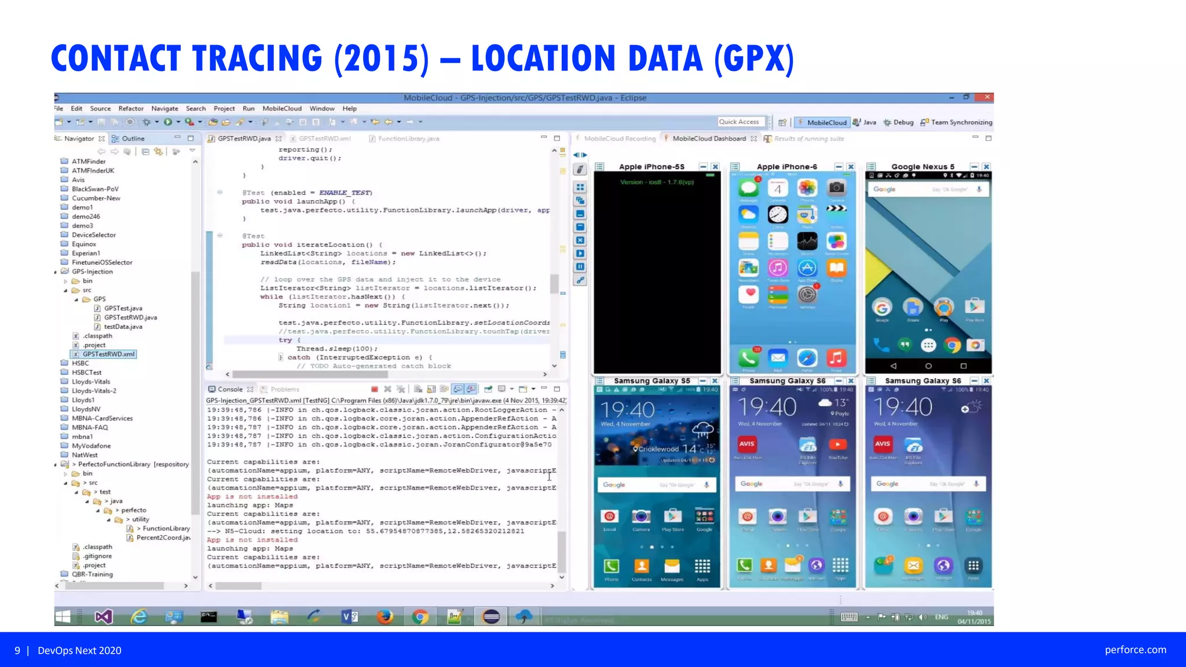Click the pause icon in dashboard side toolbar

(x=580, y=267)
